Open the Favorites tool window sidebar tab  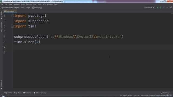pos(1,85)
